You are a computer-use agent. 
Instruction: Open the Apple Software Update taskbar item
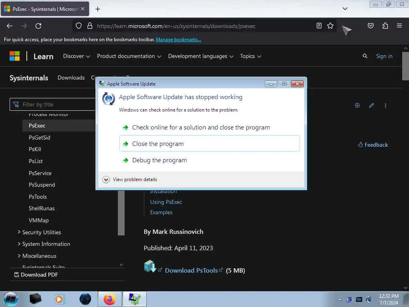134,299
